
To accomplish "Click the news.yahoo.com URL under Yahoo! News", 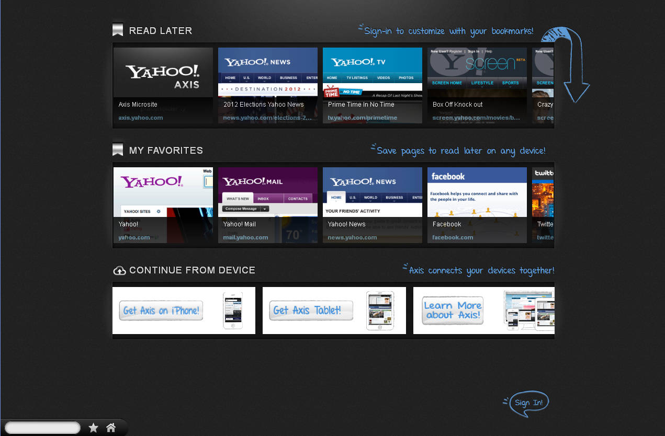I will point(352,237).
